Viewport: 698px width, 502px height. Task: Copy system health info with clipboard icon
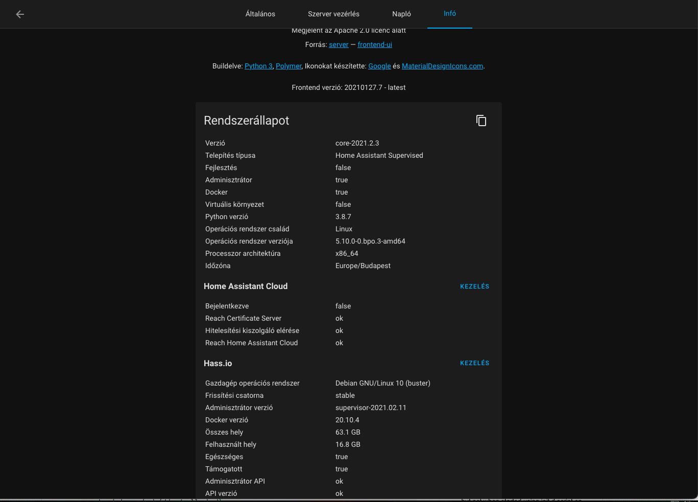click(481, 121)
